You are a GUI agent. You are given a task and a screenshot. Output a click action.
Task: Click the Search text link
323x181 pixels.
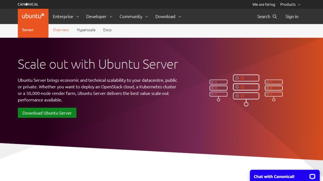click(263, 16)
